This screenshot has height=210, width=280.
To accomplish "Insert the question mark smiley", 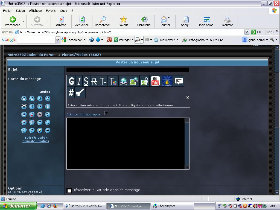I will pyautogui.click(x=32, y=130).
